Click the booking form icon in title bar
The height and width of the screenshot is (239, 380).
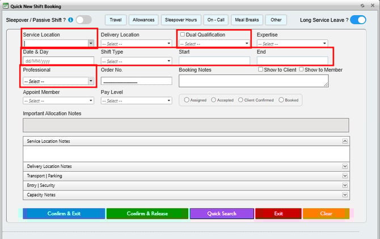click(6, 5)
